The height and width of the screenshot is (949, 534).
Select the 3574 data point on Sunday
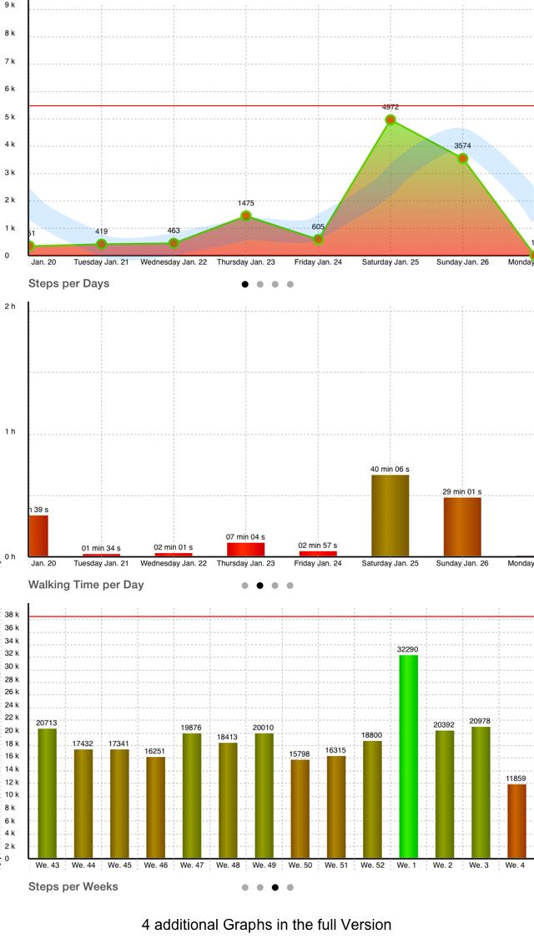pos(462,159)
